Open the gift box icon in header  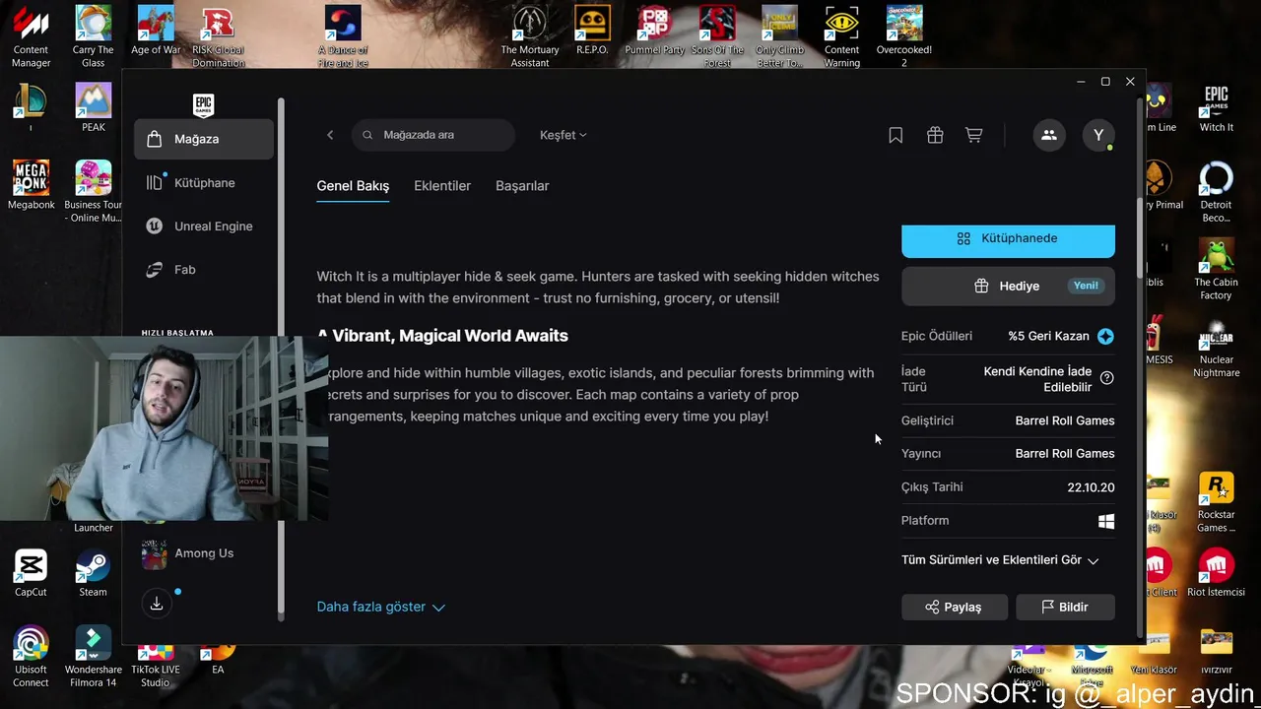[935, 135]
